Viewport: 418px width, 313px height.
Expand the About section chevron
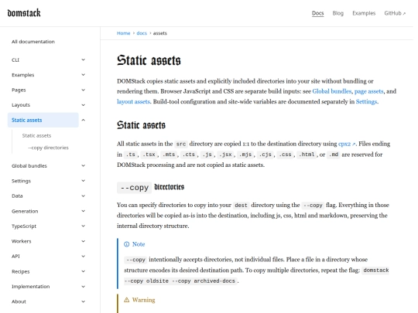pos(83,301)
